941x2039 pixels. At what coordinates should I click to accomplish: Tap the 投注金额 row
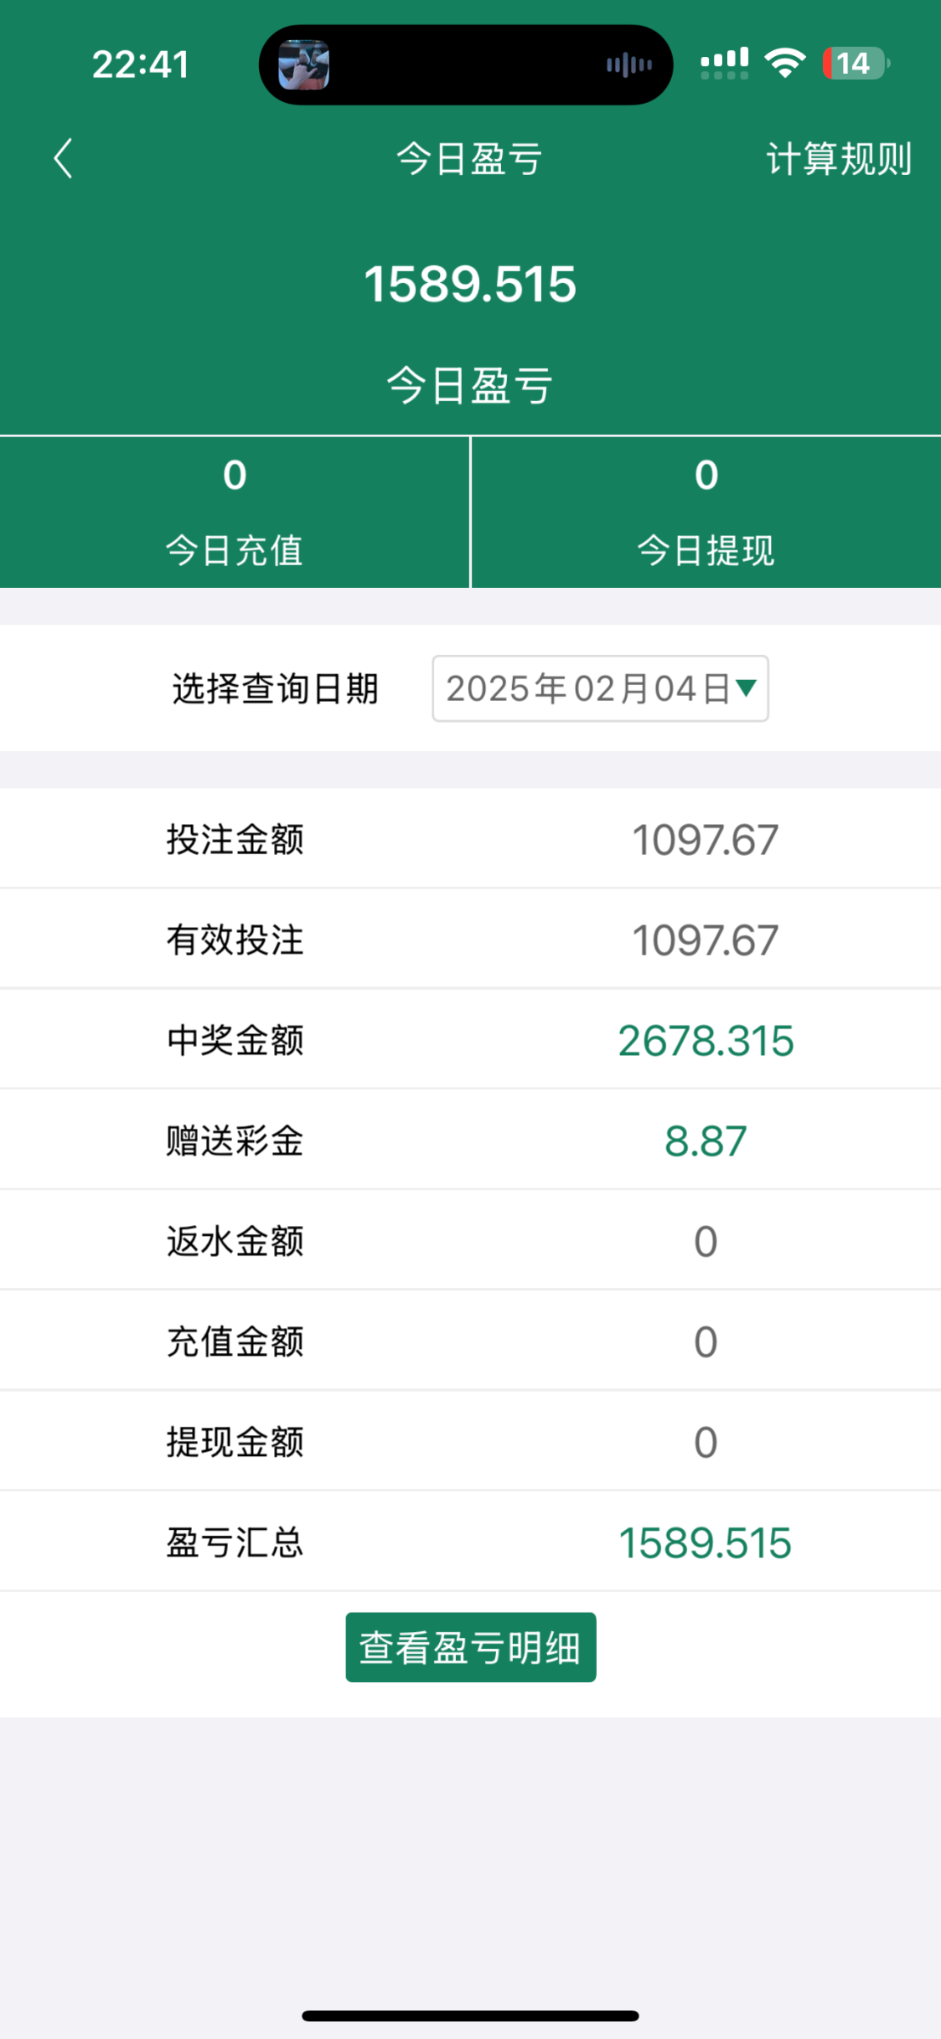pos(470,839)
